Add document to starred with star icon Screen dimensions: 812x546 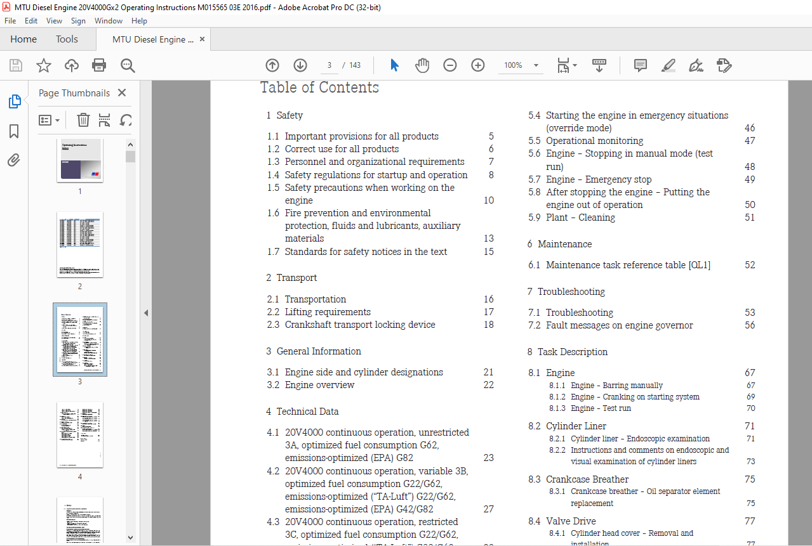44,65
